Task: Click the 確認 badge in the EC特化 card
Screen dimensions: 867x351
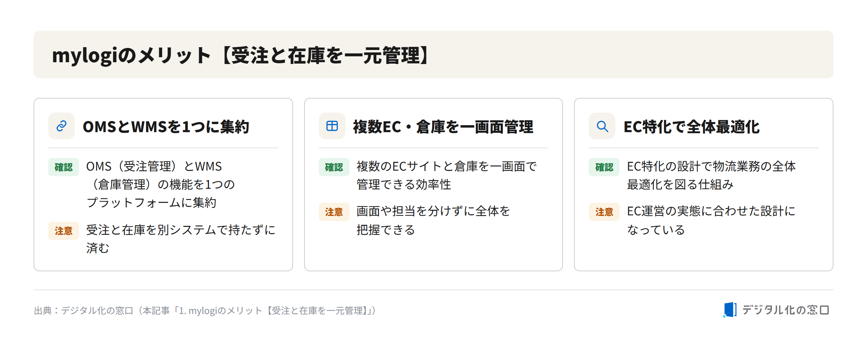Action: click(604, 167)
